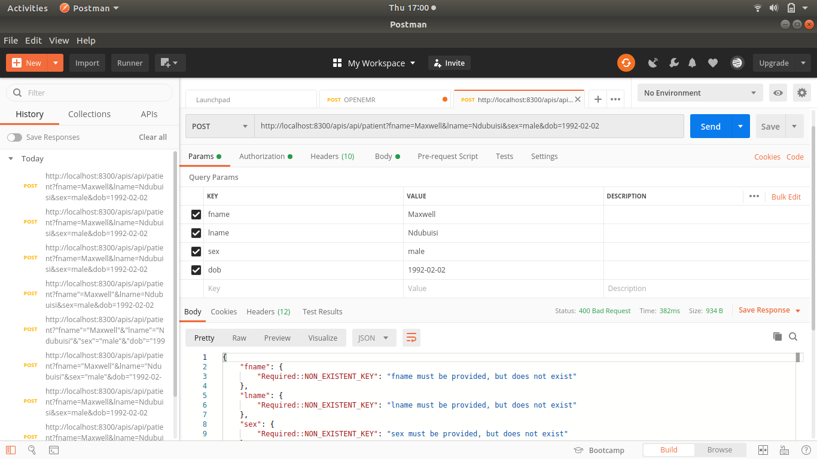Click the wrench settings icon in header
817x459 pixels.
click(674, 63)
